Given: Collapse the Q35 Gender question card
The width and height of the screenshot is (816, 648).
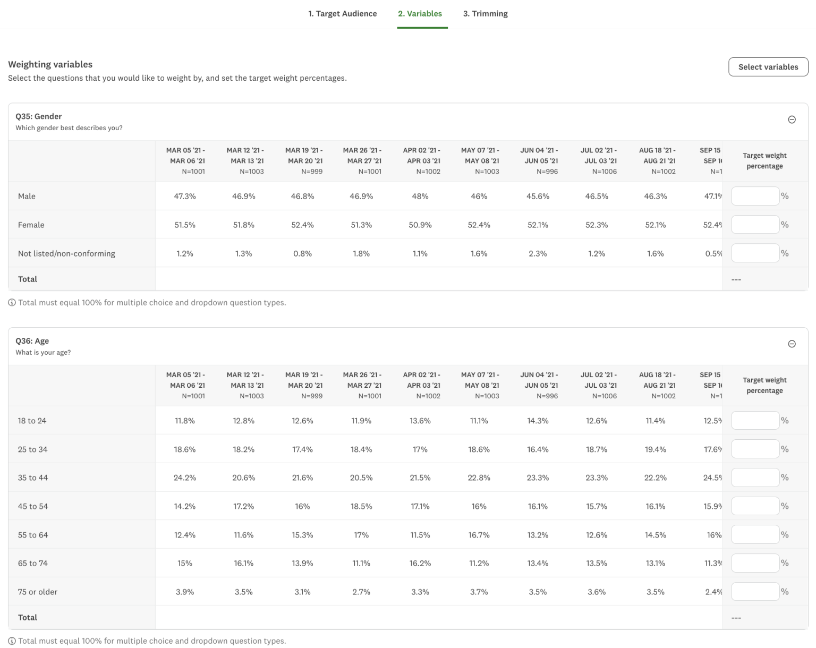Looking at the screenshot, I should point(792,120).
